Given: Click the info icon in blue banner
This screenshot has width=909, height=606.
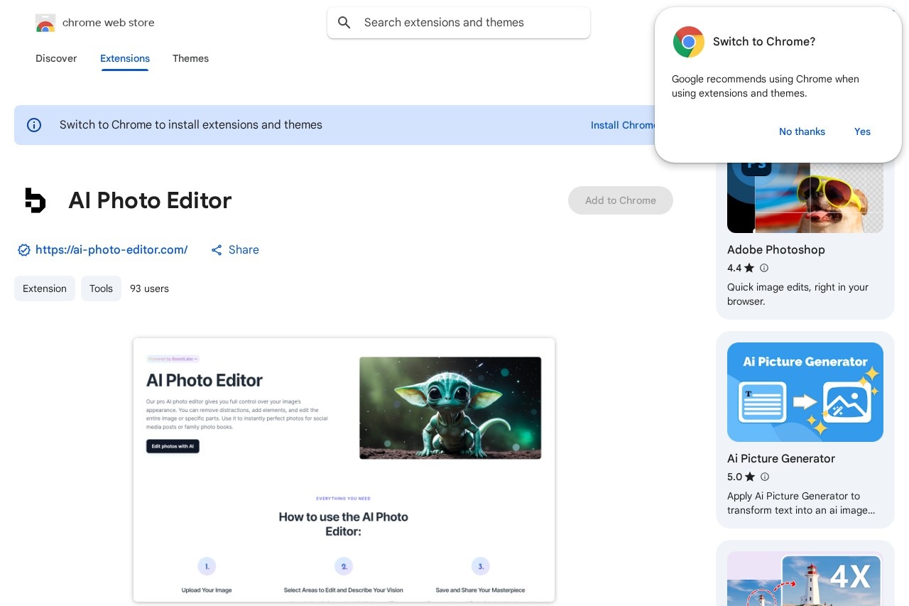Looking at the screenshot, I should [34, 125].
